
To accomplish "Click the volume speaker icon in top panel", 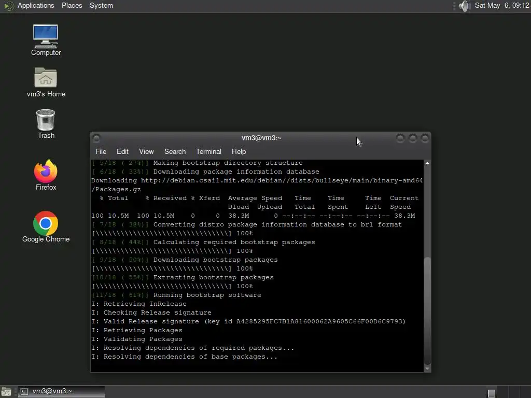I will [464, 6].
